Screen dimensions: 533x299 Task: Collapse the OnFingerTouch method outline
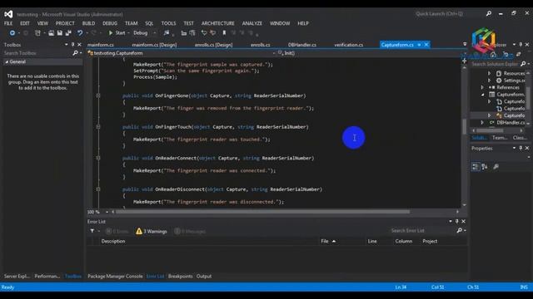tap(98, 127)
